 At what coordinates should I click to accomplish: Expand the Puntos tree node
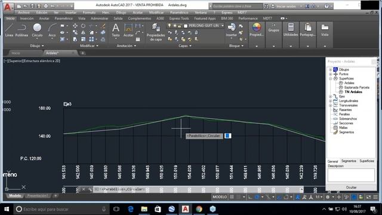[x=330, y=74]
